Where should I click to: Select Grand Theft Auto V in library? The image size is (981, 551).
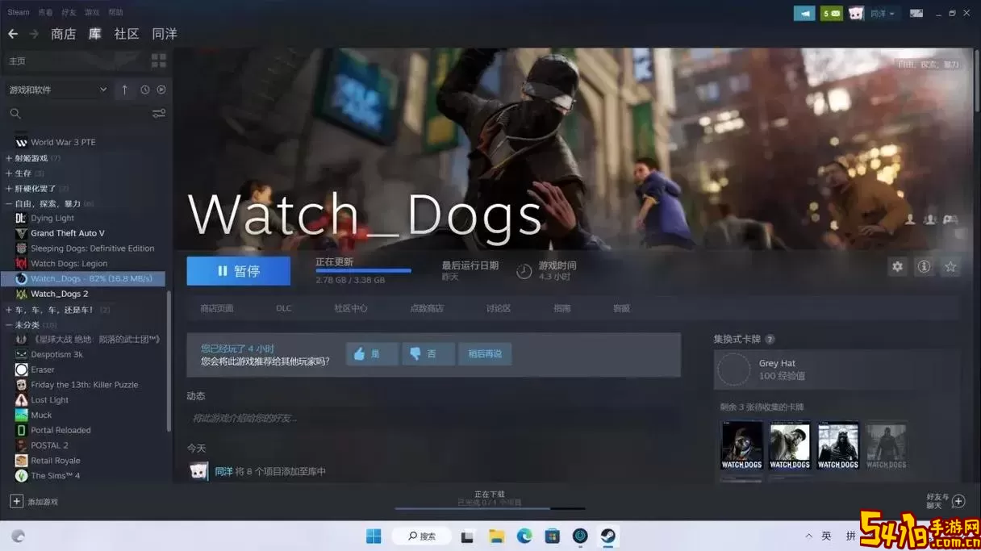(x=68, y=233)
